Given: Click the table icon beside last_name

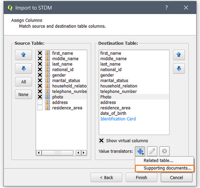Looking at the screenshot, I should (x=47, y=64).
